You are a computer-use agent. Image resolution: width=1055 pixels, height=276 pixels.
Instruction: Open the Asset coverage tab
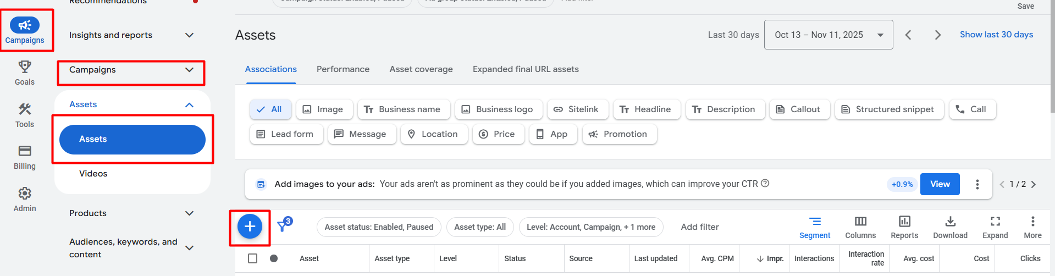(x=421, y=69)
